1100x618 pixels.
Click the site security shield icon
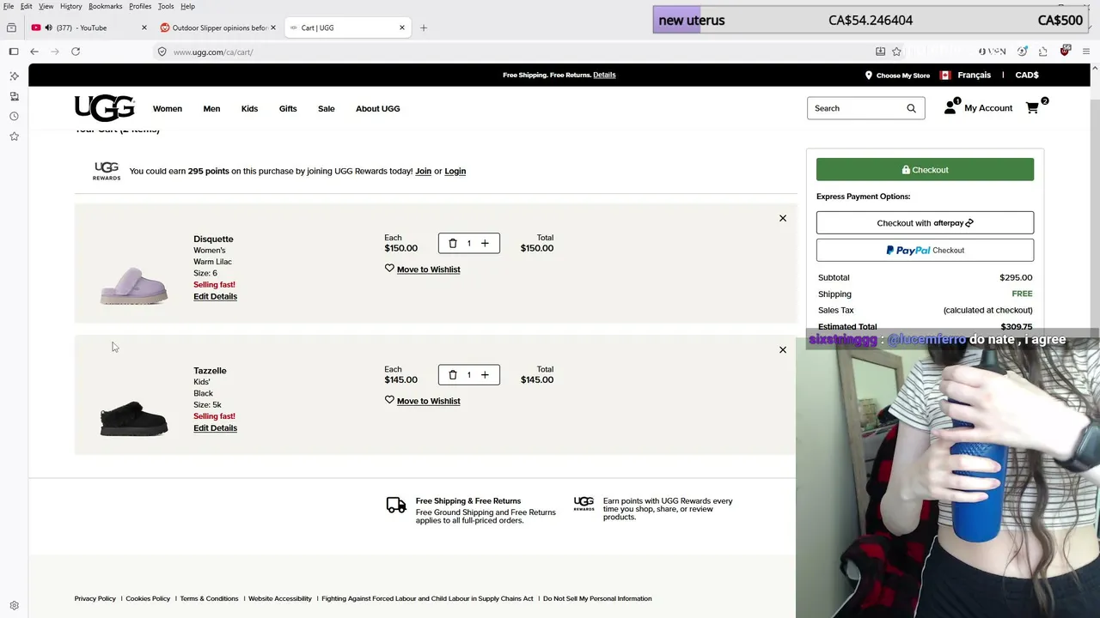coord(162,51)
